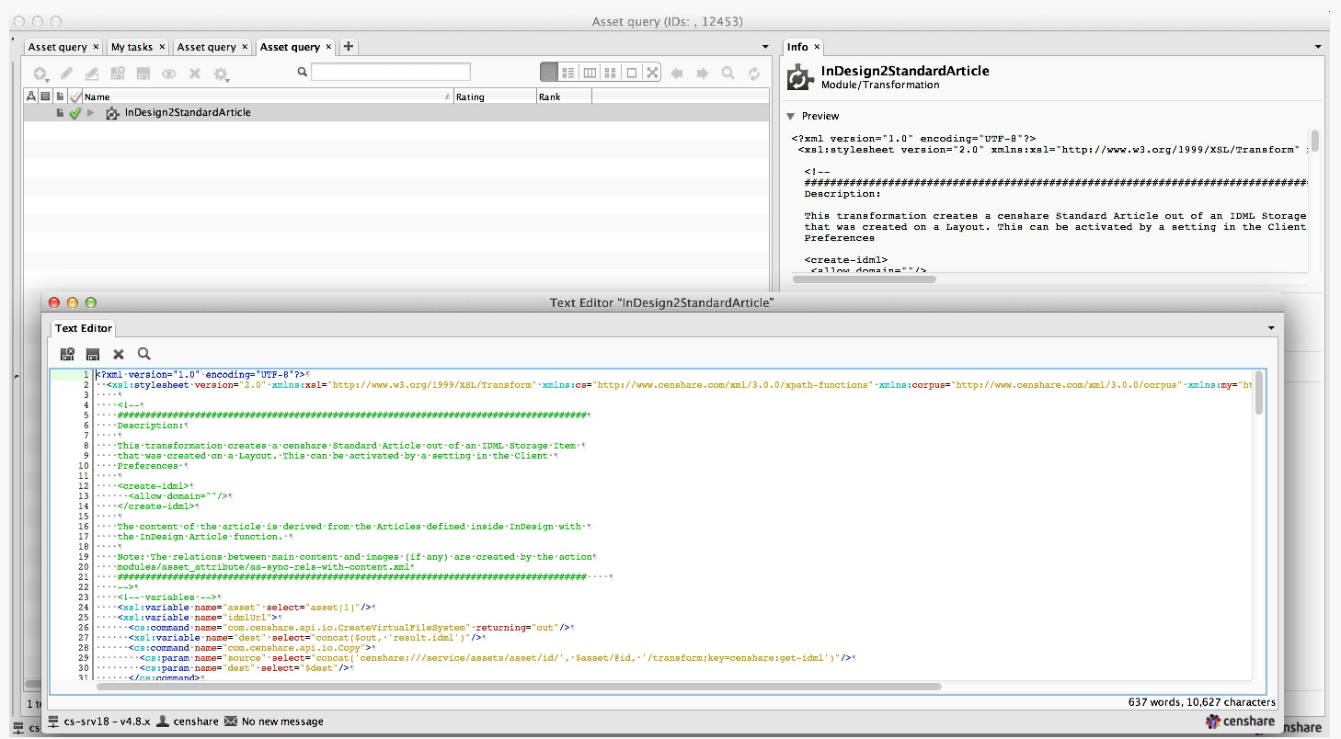Save the document in the Text Editor toolbar
Viewport: 1341px width, 739px height.
click(x=92, y=354)
